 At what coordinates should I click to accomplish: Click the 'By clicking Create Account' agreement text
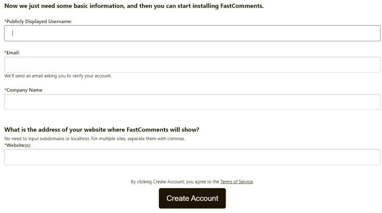(175, 182)
